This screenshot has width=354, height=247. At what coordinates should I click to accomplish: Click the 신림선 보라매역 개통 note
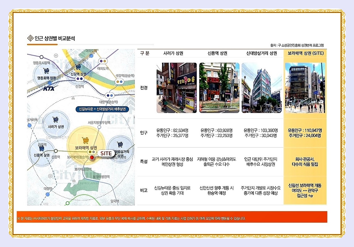coord(305,186)
